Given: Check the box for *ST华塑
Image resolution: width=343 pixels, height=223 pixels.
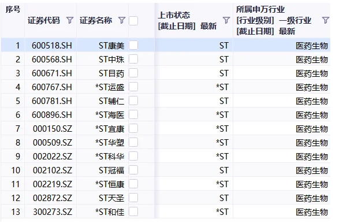Looking at the screenshot, I should click(133, 143).
